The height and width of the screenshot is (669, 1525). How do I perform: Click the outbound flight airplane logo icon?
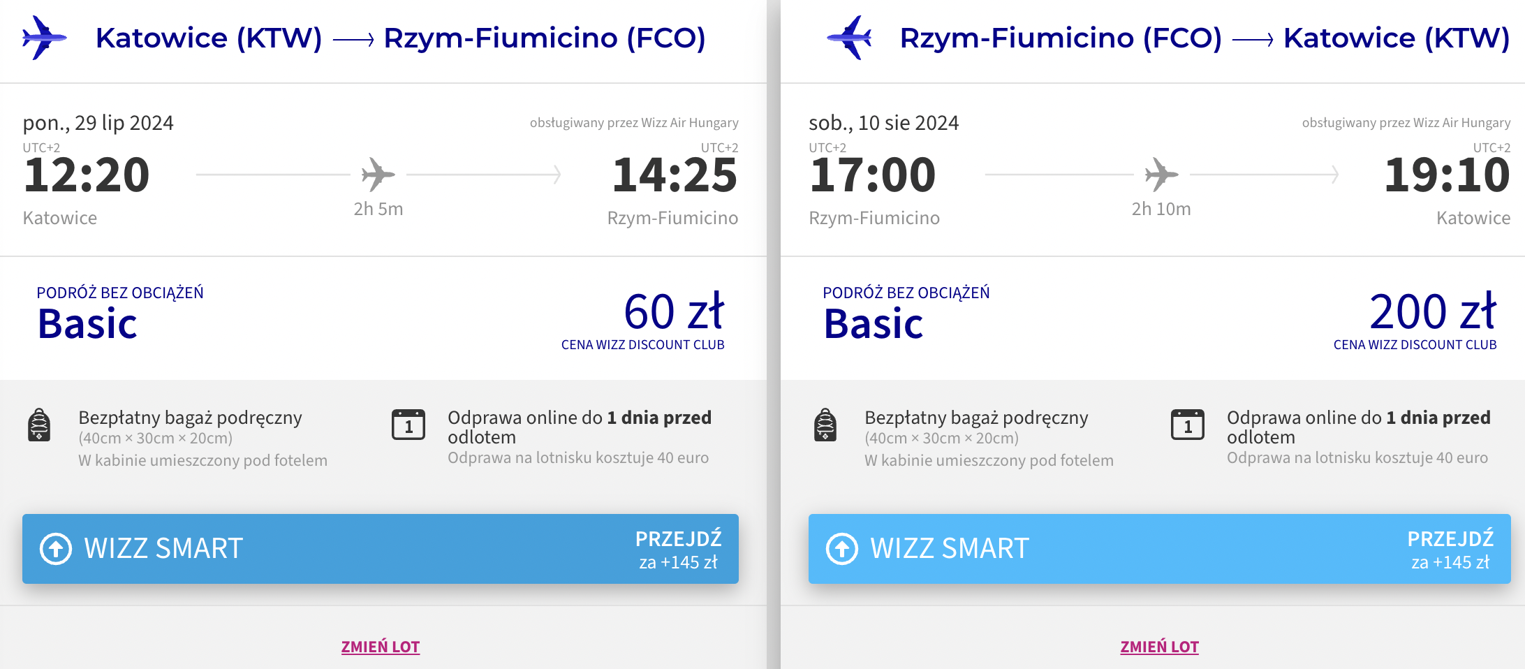click(x=44, y=38)
